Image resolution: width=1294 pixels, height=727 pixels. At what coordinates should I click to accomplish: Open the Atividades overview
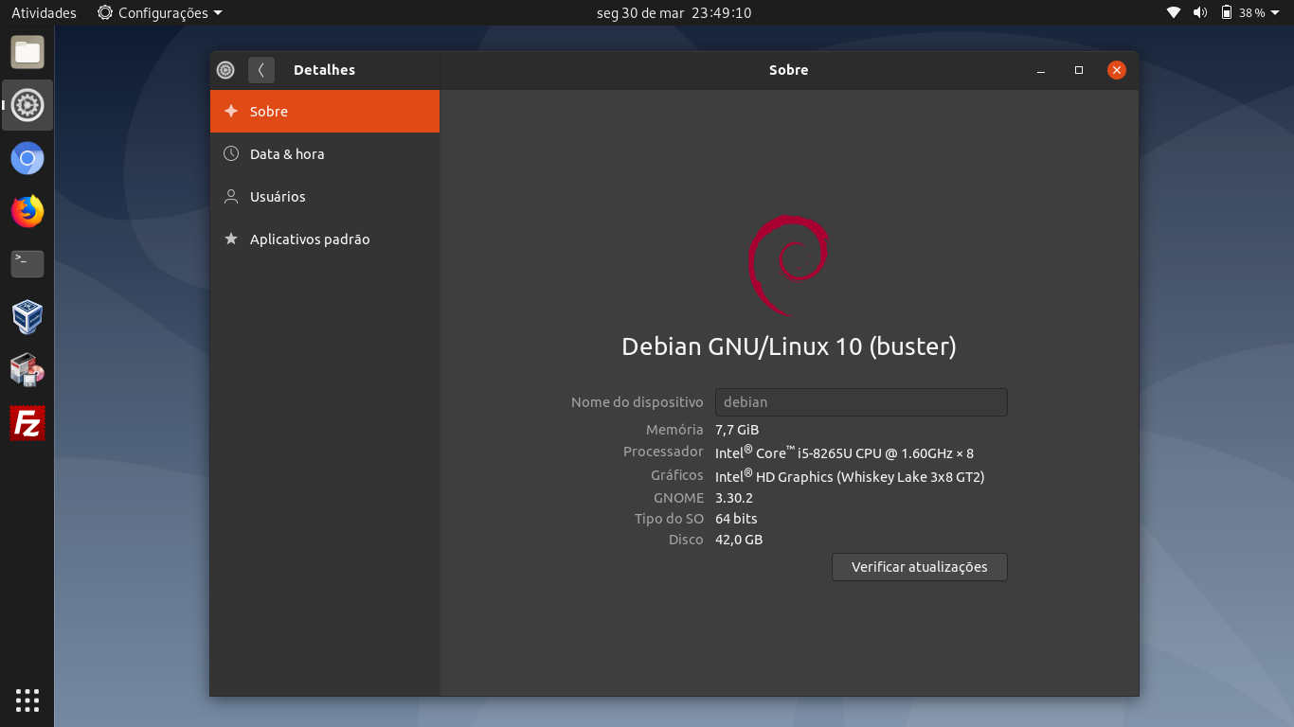point(44,13)
